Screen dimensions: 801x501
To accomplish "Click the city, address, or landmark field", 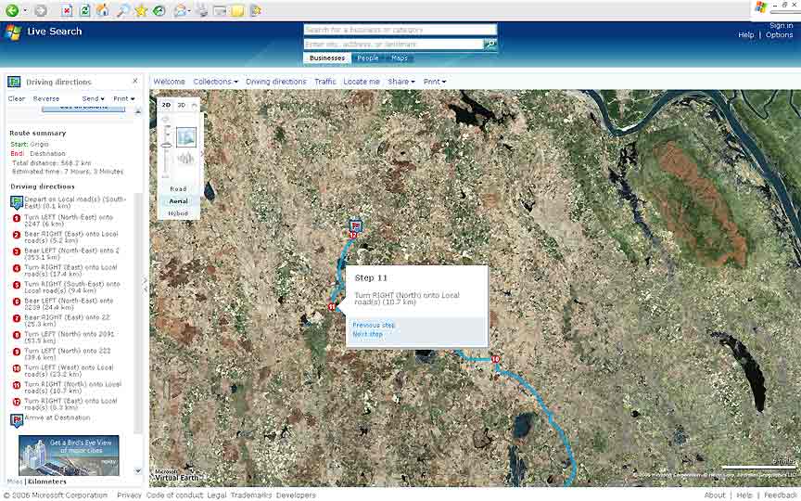I will coord(393,45).
